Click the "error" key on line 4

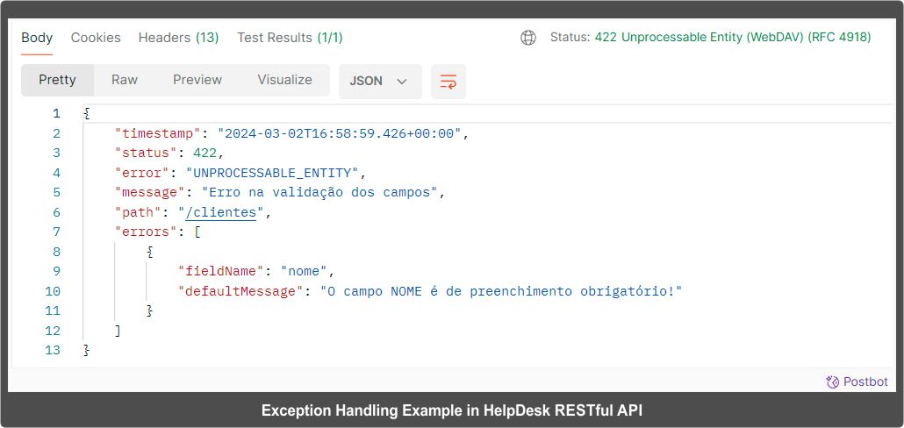(x=142, y=173)
